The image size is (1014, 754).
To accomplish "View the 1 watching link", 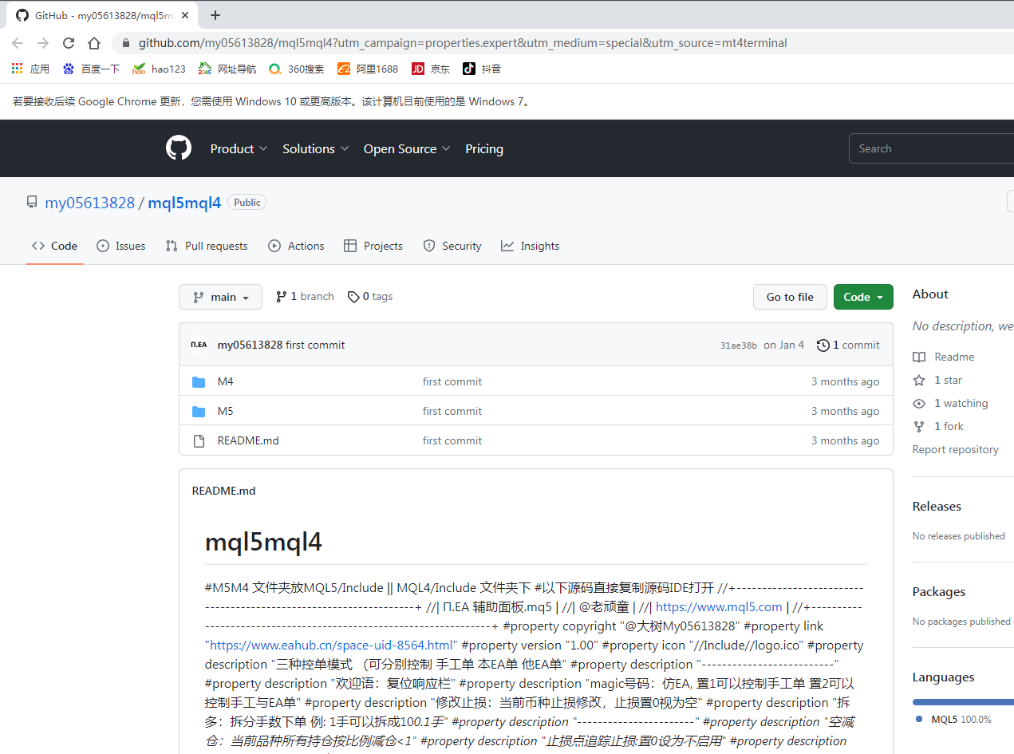I will click(950, 403).
